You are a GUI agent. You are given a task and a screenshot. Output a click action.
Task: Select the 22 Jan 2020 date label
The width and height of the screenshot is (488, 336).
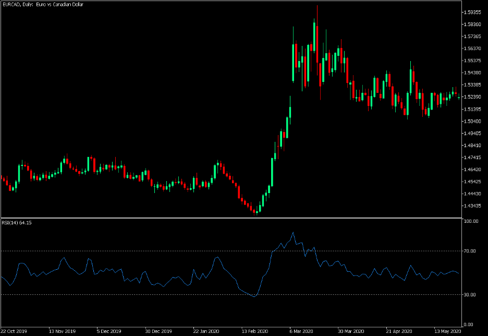tap(206, 331)
